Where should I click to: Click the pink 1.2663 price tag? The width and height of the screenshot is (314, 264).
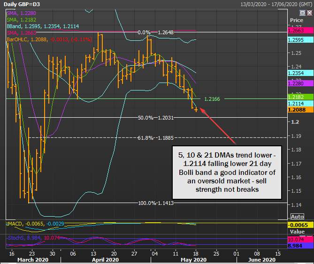pyautogui.click(x=300, y=30)
